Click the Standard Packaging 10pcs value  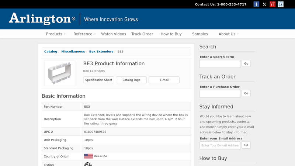click(88, 148)
